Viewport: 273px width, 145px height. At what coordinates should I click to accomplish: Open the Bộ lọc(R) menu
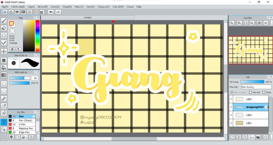click(x=43, y=7)
